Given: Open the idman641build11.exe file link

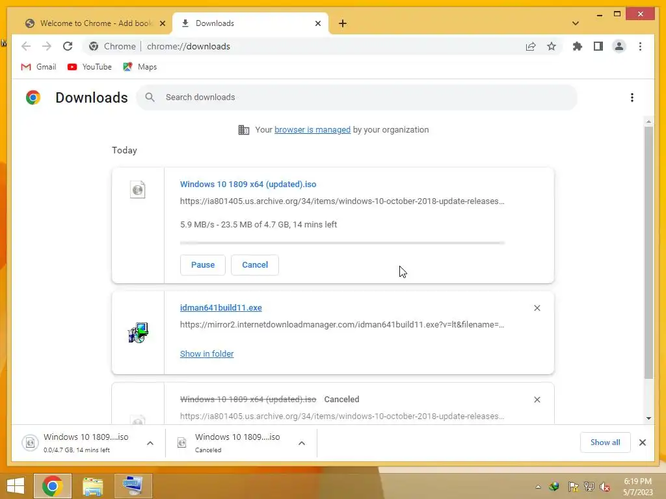Looking at the screenshot, I should 221,307.
